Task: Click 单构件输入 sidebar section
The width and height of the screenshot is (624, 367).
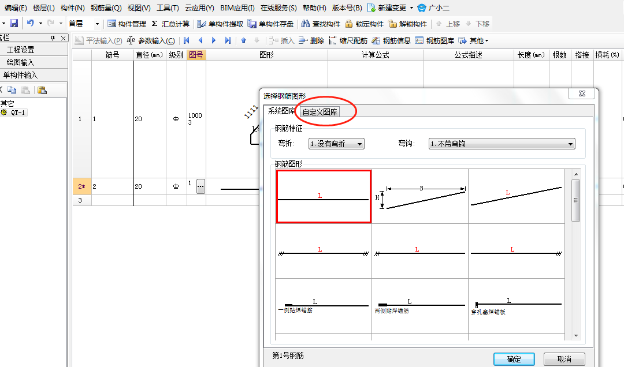Action: click(34, 75)
